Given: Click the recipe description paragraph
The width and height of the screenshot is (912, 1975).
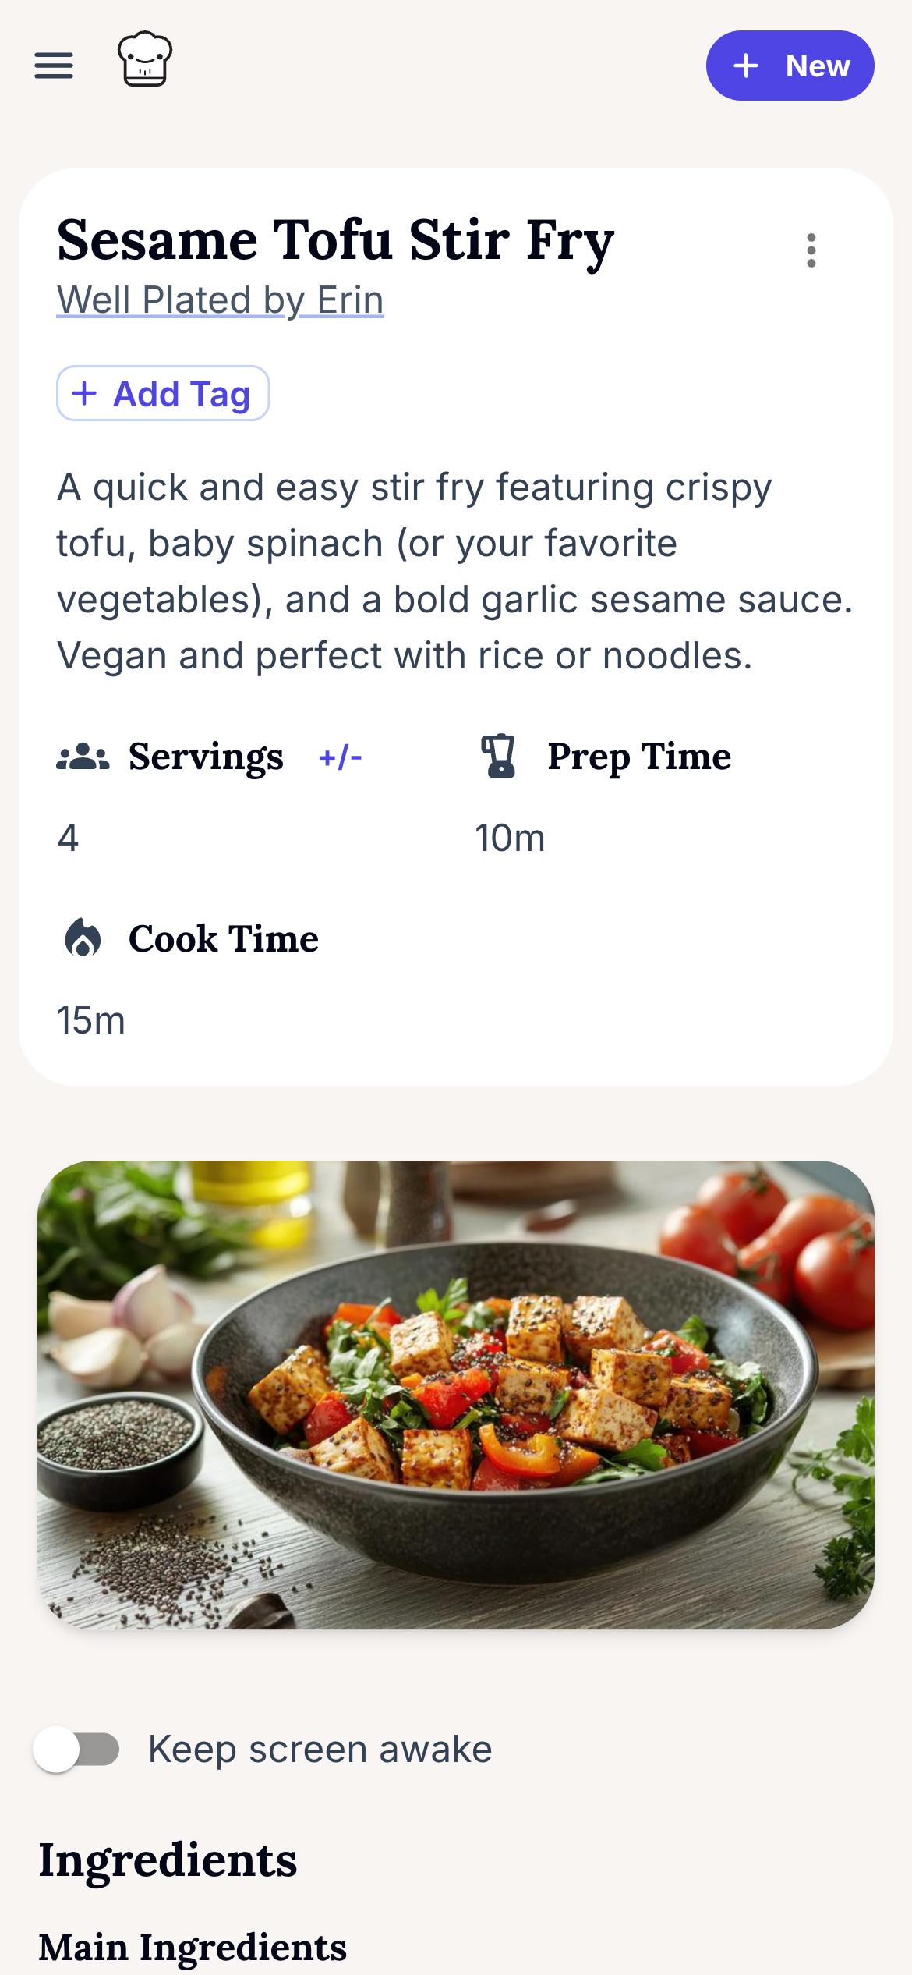Looking at the screenshot, I should (454, 571).
